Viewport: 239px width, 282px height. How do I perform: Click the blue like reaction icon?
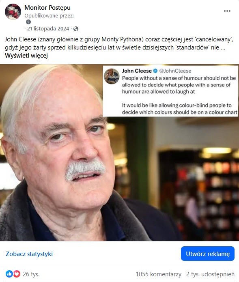(x=9, y=274)
